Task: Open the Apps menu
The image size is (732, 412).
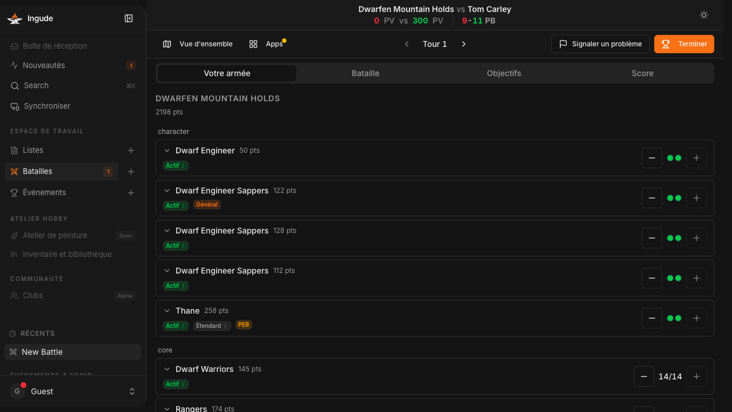Action: pos(267,44)
